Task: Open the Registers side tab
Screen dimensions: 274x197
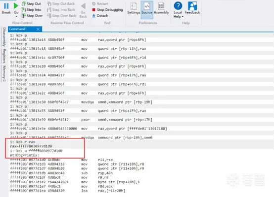Action: 4,56
